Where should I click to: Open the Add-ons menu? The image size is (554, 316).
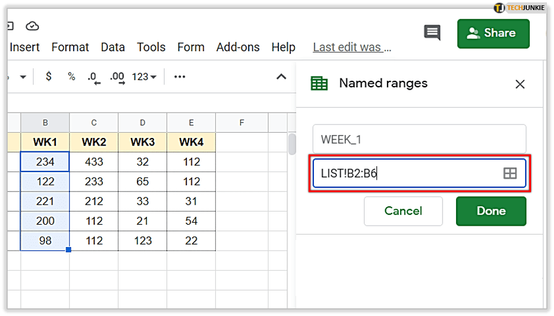coord(238,47)
